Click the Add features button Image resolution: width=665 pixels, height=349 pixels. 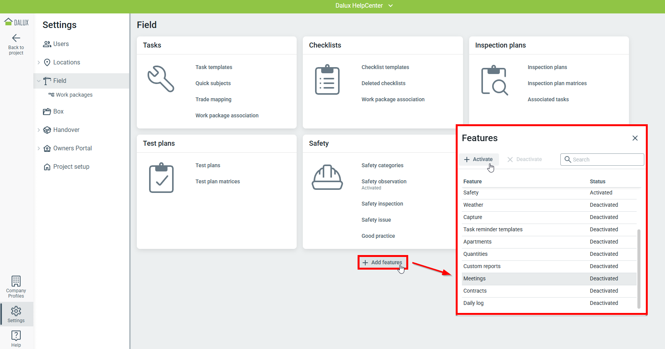click(383, 263)
